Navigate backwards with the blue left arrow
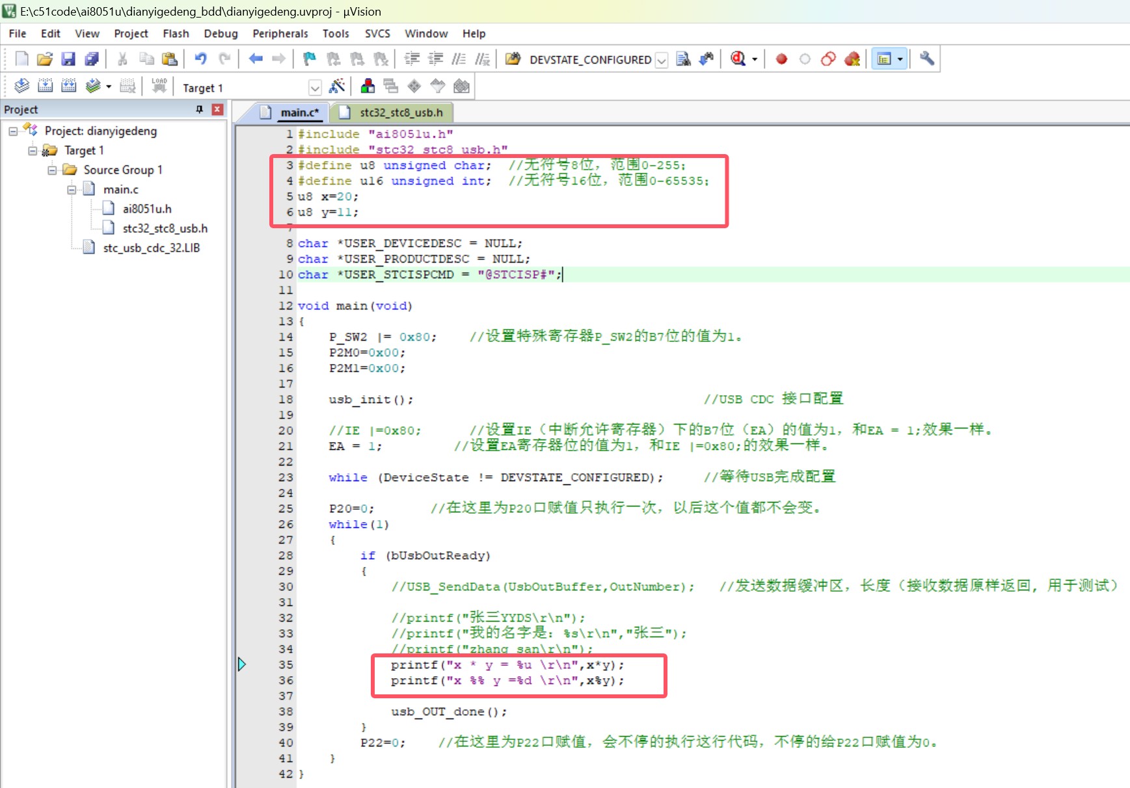Image resolution: width=1130 pixels, height=788 pixels. (x=256, y=59)
